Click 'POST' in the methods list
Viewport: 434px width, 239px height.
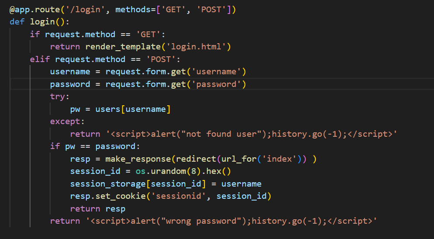click(211, 10)
